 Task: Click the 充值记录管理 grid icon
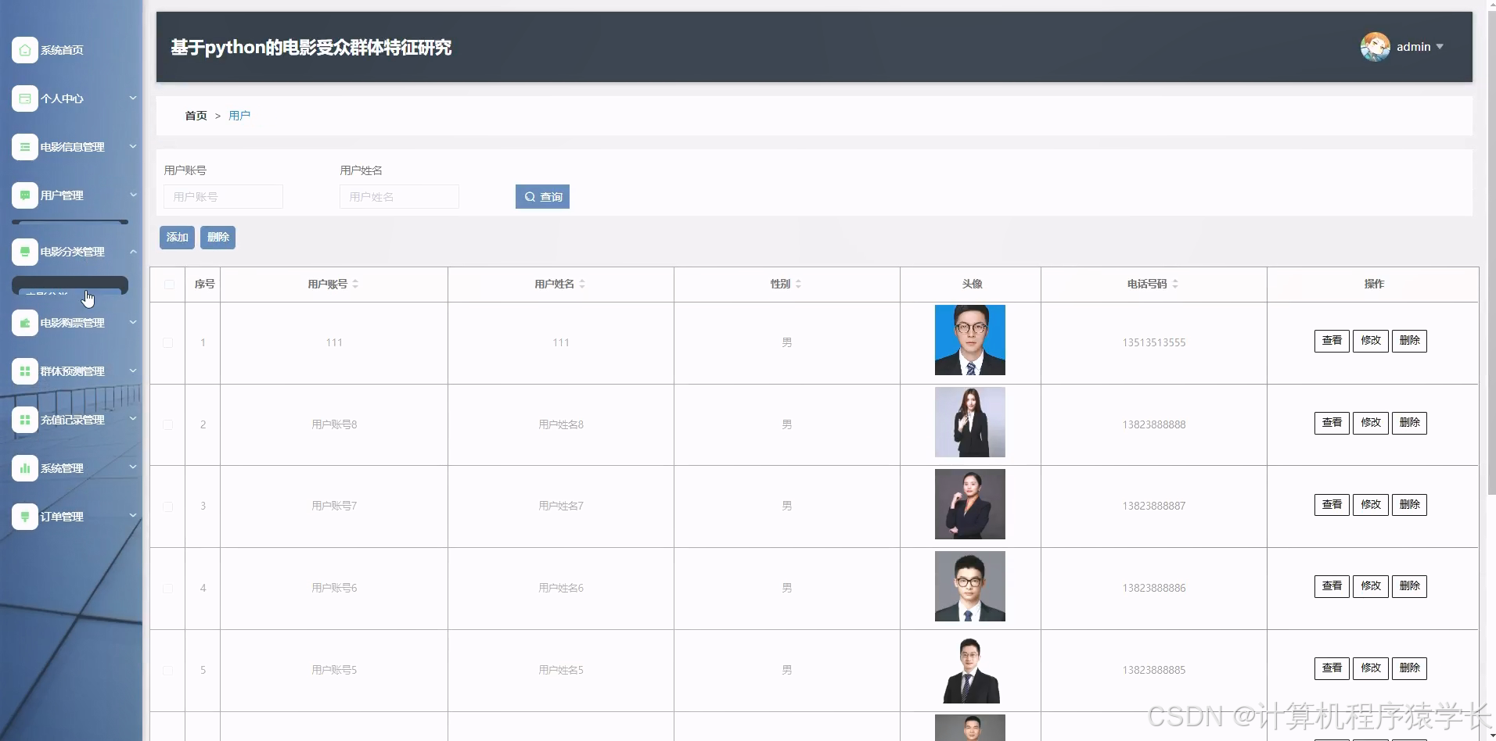coord(25,420)
